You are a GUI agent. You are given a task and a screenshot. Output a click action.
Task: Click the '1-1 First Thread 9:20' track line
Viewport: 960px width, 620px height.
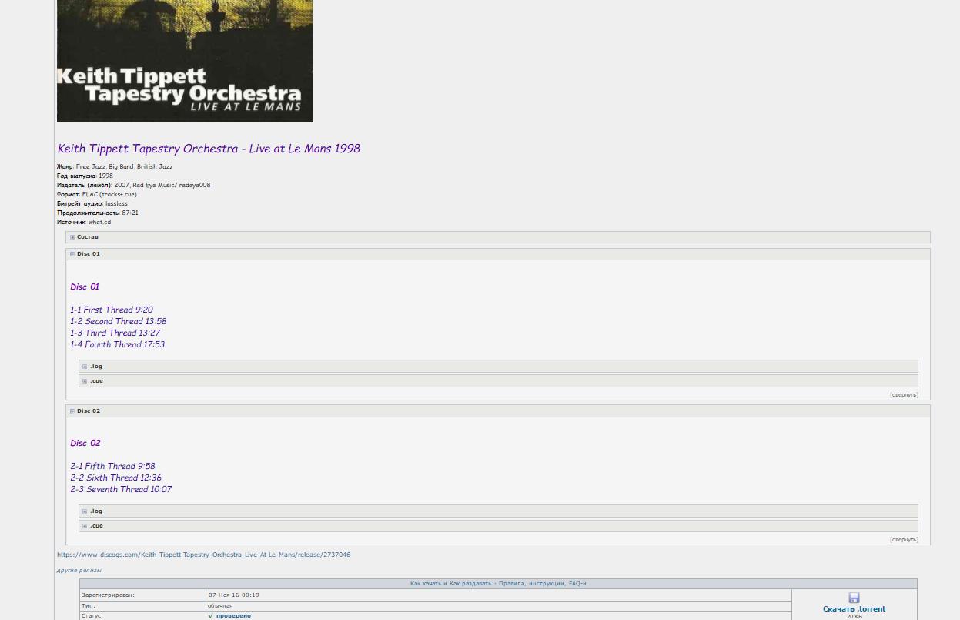112,310
